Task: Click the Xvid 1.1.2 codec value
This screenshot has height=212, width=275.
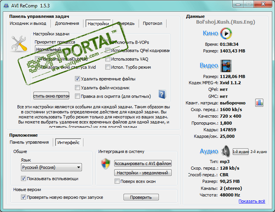Action: click(230, 83)
